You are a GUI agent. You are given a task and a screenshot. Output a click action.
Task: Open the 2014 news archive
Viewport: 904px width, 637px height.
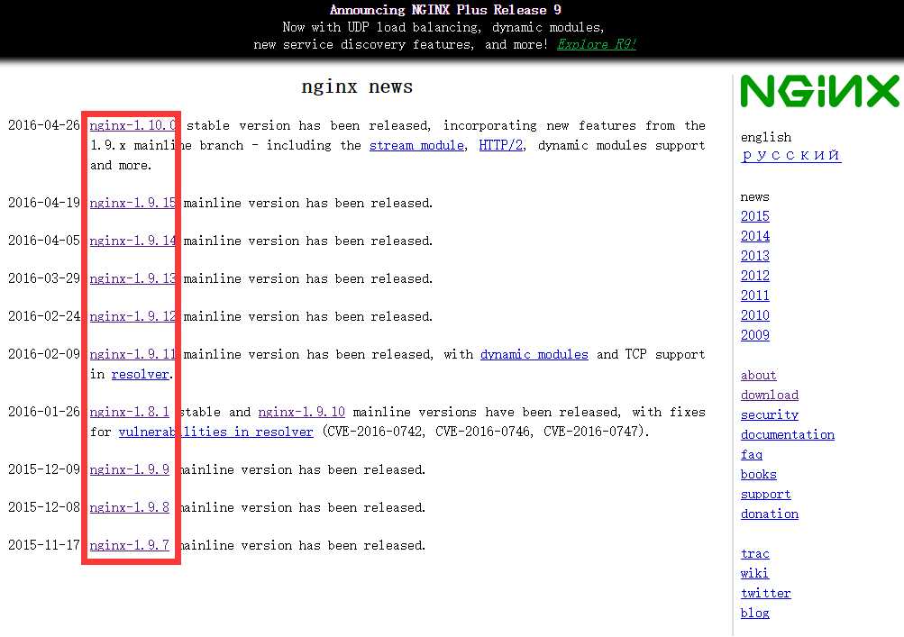coord(755,236)
